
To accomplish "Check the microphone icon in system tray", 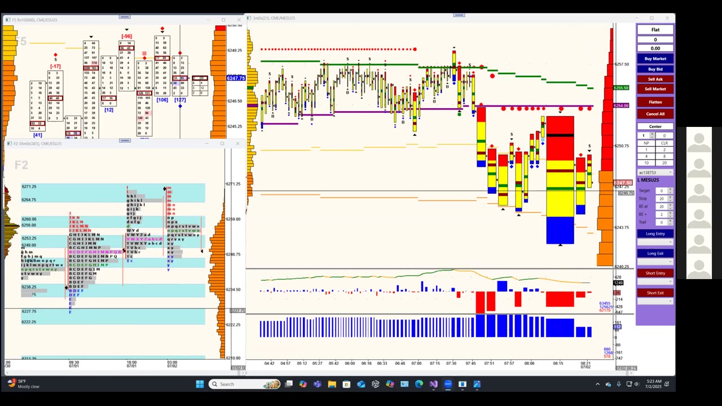I will pos(619,384).
